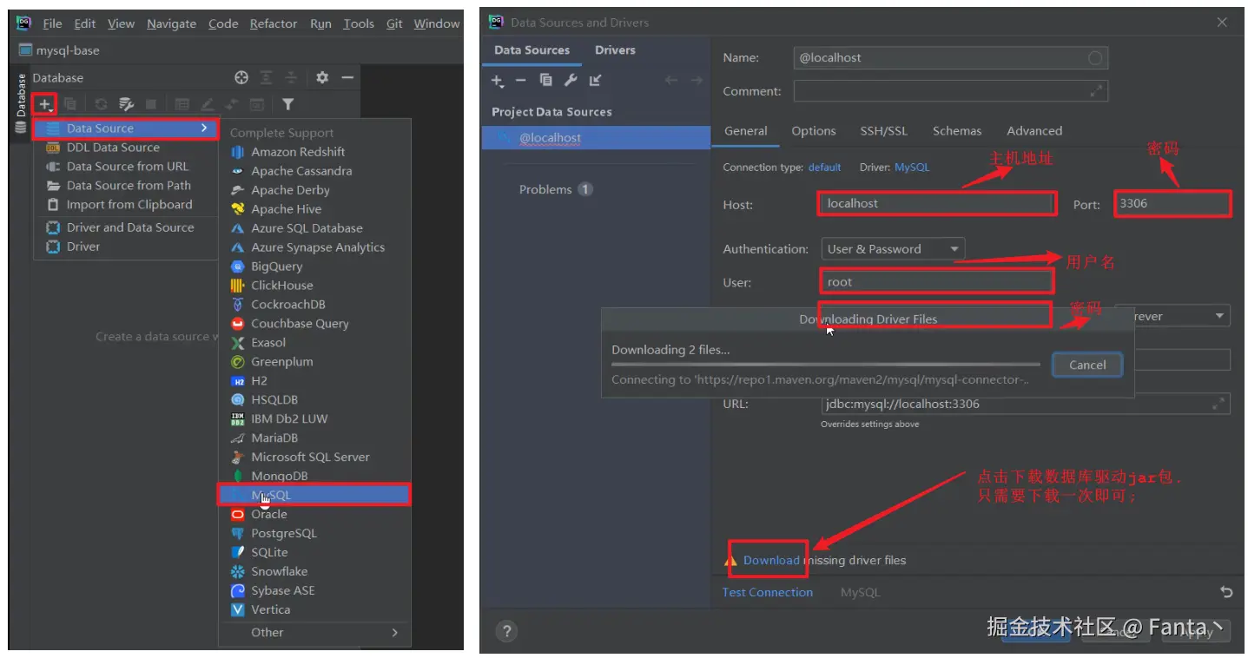Cancel the driver files download

pos(1087,365)
